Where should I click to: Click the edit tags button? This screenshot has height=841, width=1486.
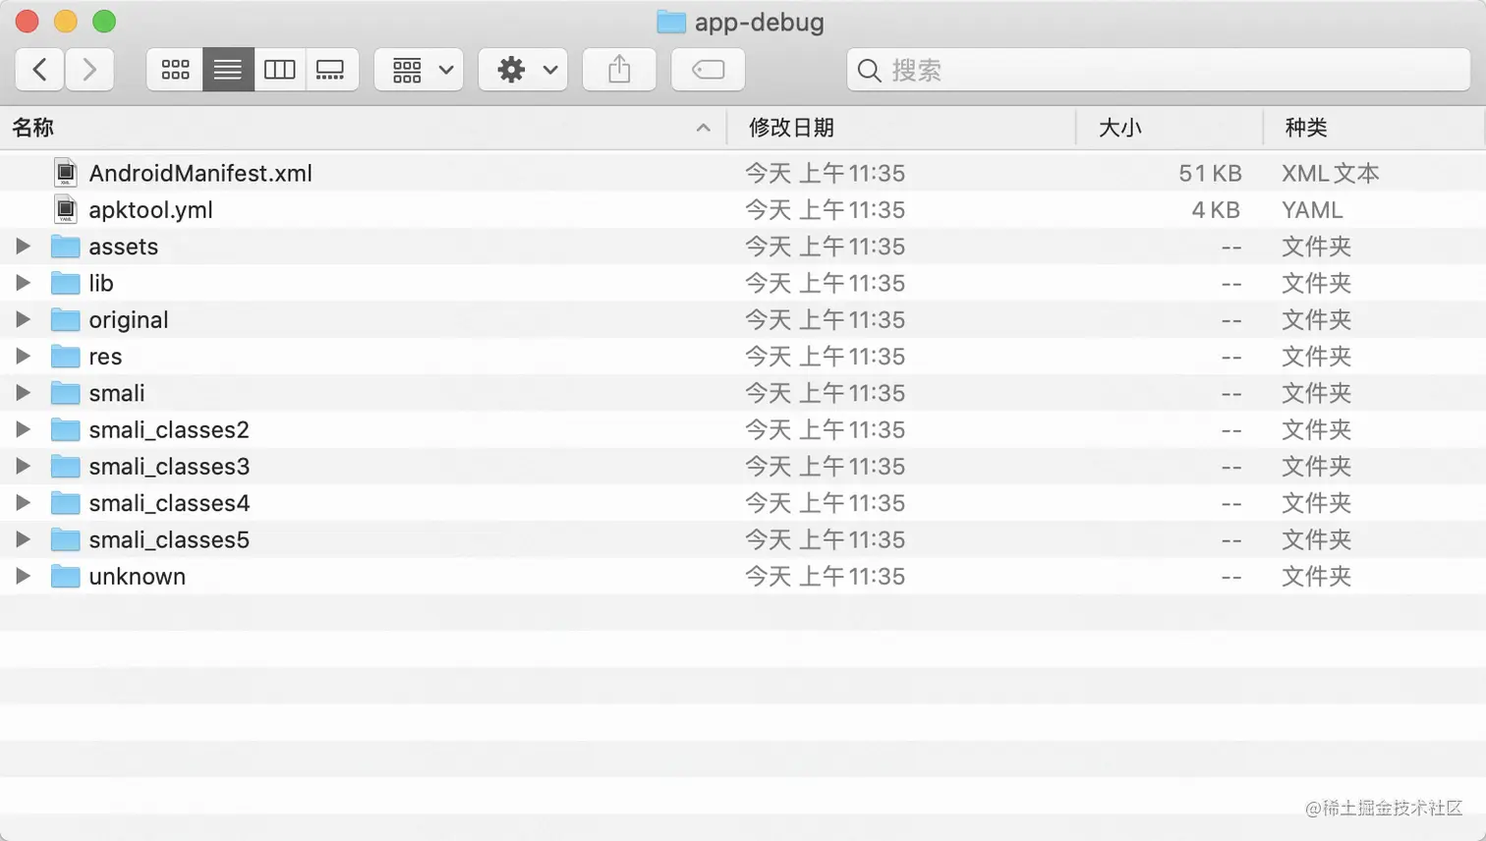pyautogui.click(x=708, y=70)
